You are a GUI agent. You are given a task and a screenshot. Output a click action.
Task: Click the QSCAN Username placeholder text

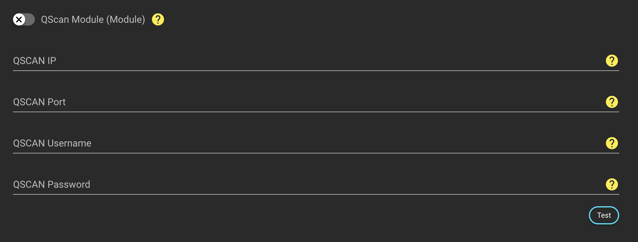click(52, 143)
